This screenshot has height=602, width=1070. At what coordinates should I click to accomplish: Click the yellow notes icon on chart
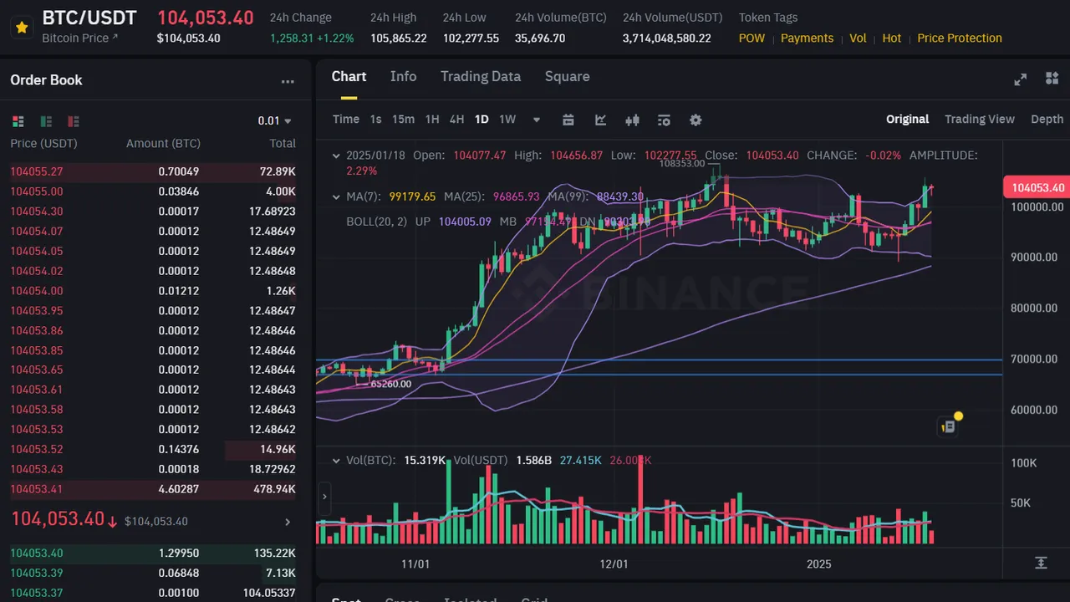click(x=949, y=425)
